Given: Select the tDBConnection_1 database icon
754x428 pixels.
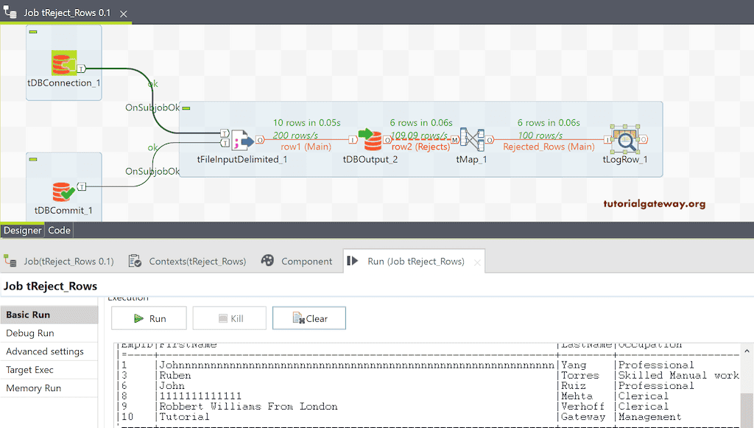Looking at the screenshot, I should pos(63,63).
